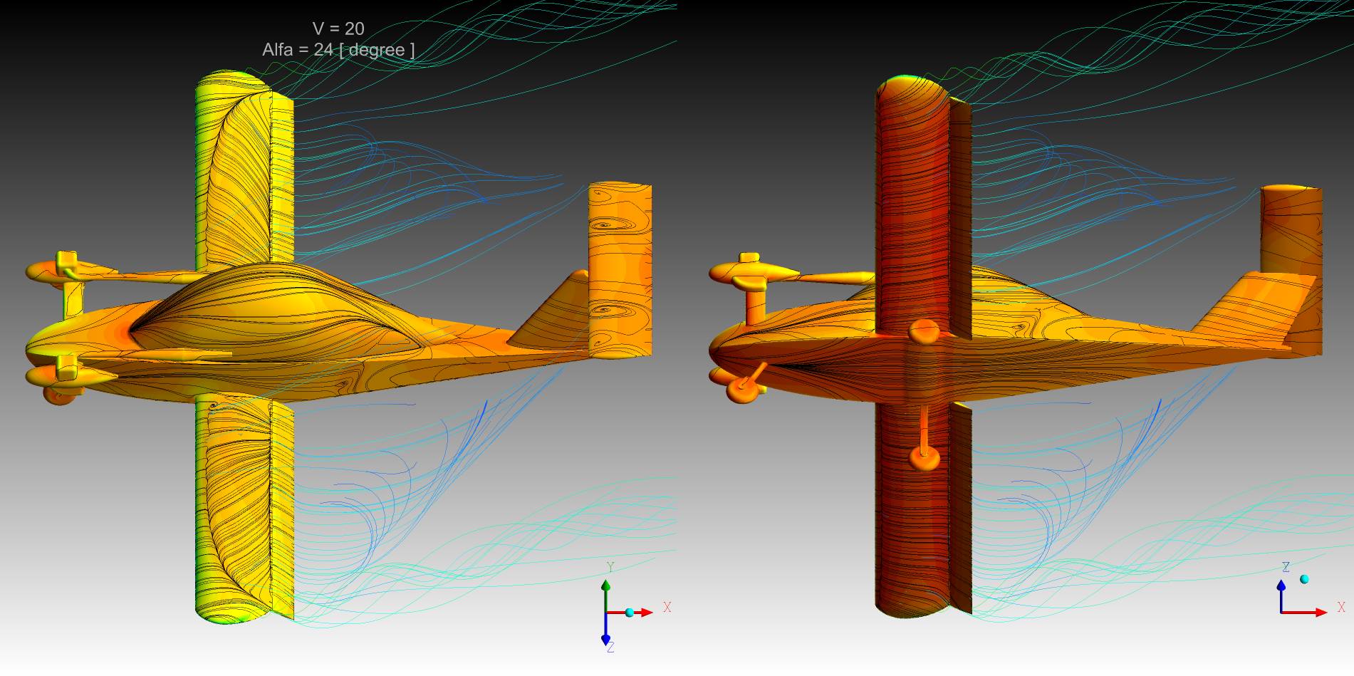This screenshot has width=1354, height=676.
Task: Select the main landing wheel under right-view wing
Action: (x=924, y=457)
